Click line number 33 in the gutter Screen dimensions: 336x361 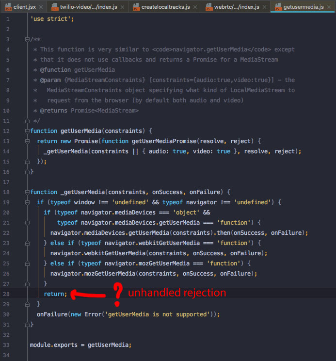click(x=6, y=345)
